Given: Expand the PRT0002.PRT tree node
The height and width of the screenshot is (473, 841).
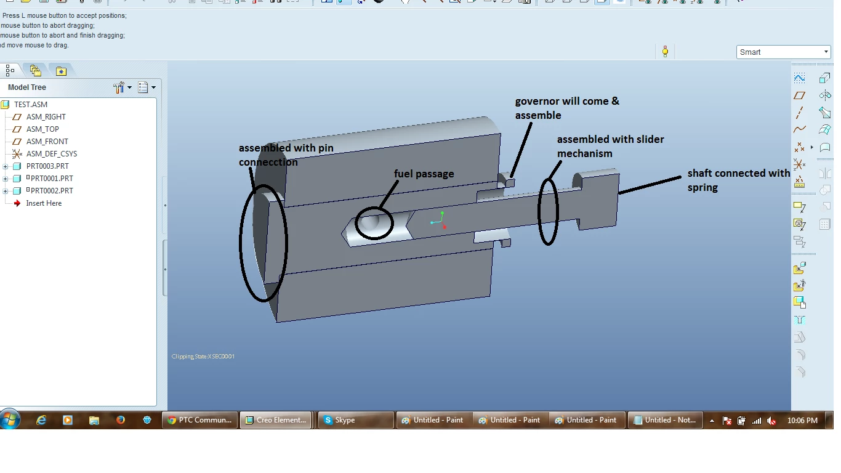Looking at the screenshot, I should (6, 191).
